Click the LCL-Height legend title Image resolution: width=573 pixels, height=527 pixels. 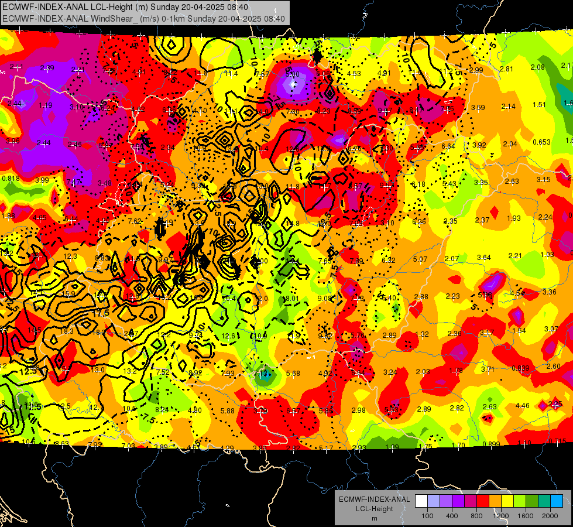point(374,509)
